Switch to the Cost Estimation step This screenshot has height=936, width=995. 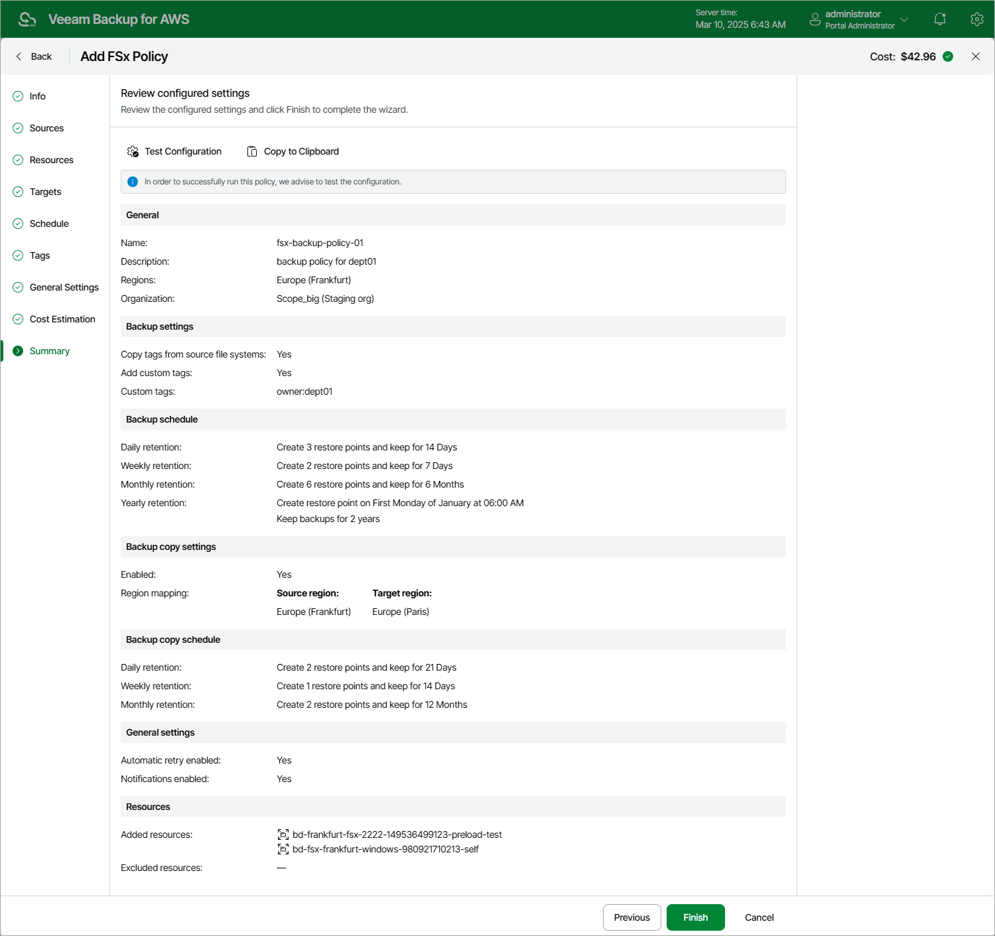coord(62,319)
